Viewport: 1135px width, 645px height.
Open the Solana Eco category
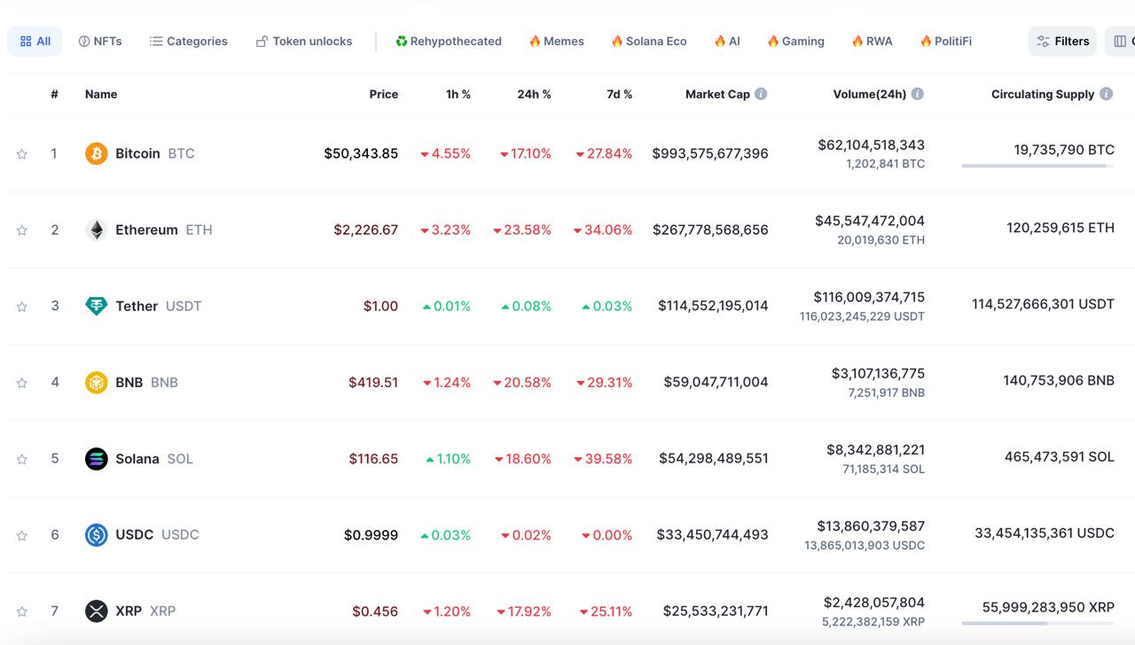coord(648,41)
